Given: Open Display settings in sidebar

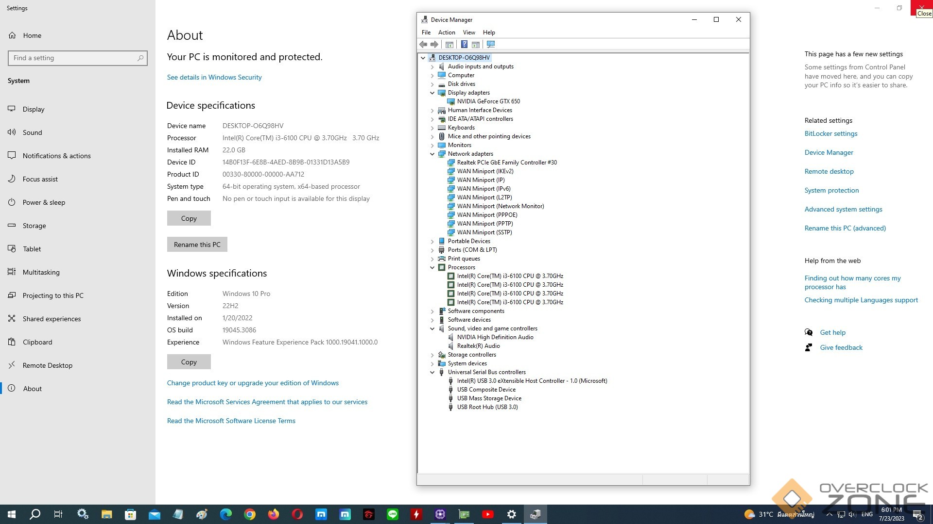Looking at the screenshot, I should pos(34,109).
